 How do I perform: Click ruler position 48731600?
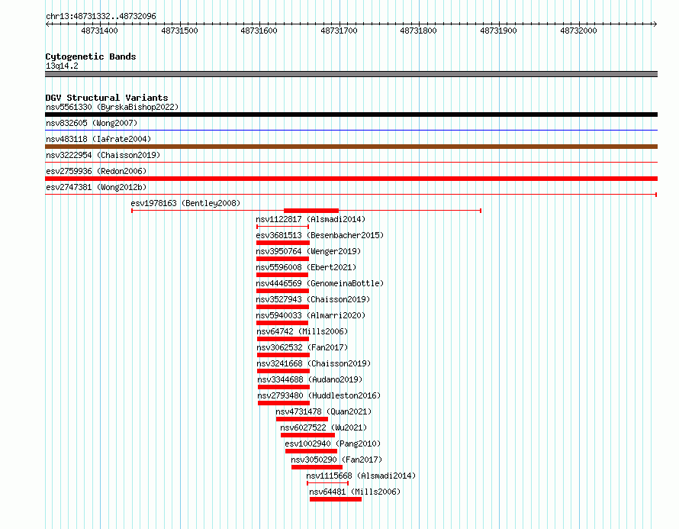(259, 31)
